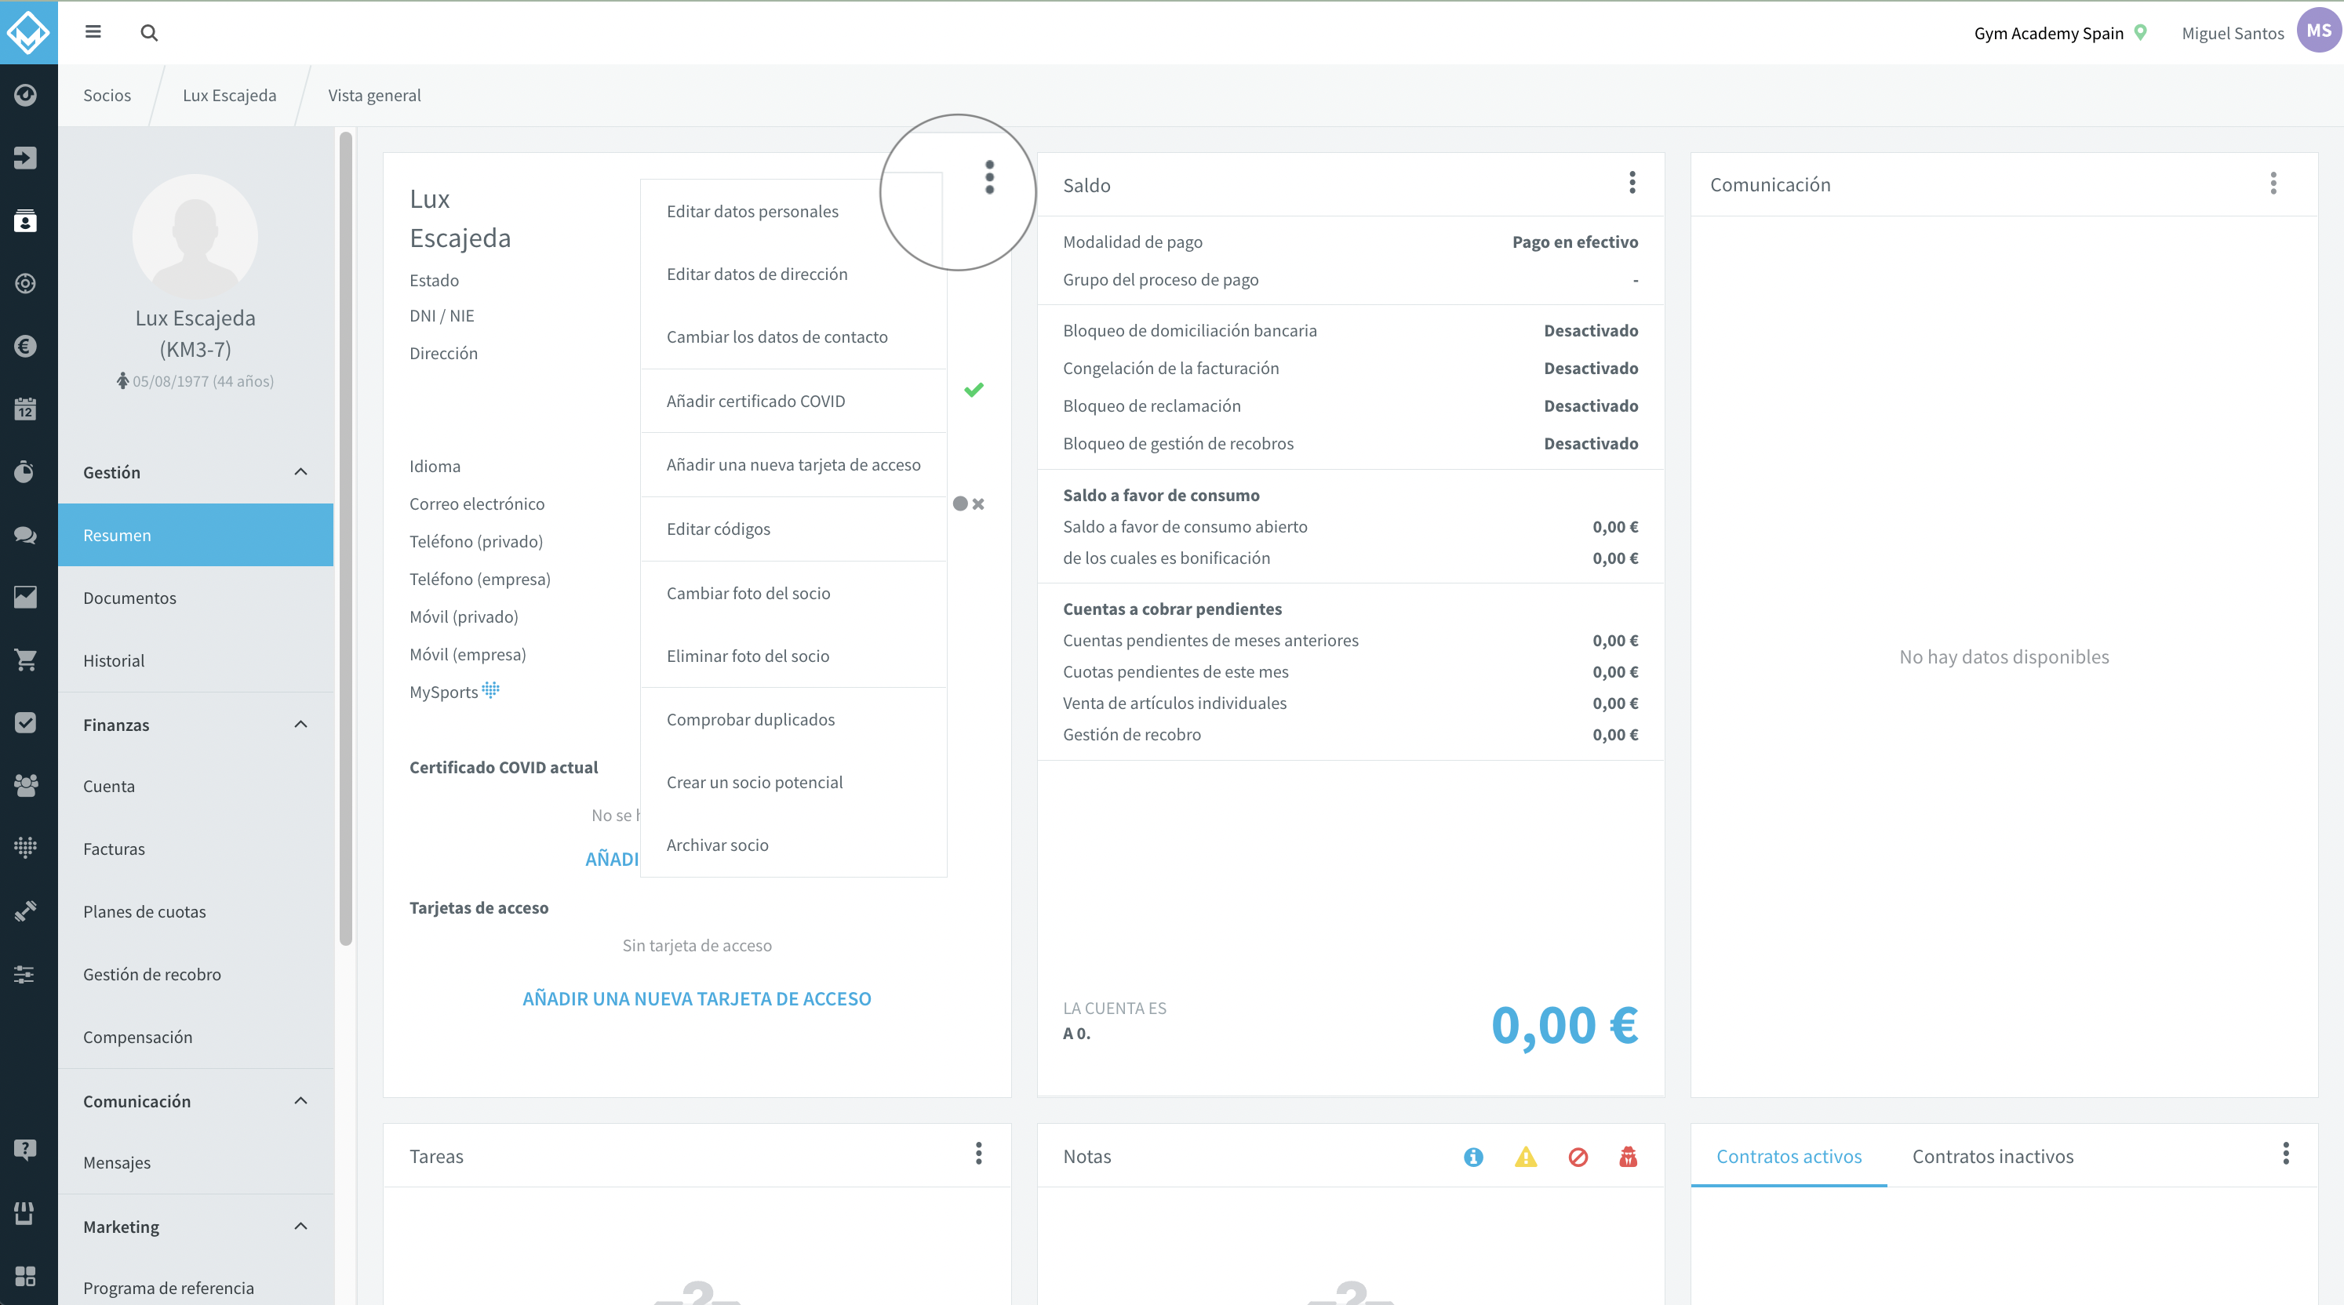The height and width of the screenshot is (1305, 2344).
Task: Collapse the Marketing section chevron
Action: 301,1226
